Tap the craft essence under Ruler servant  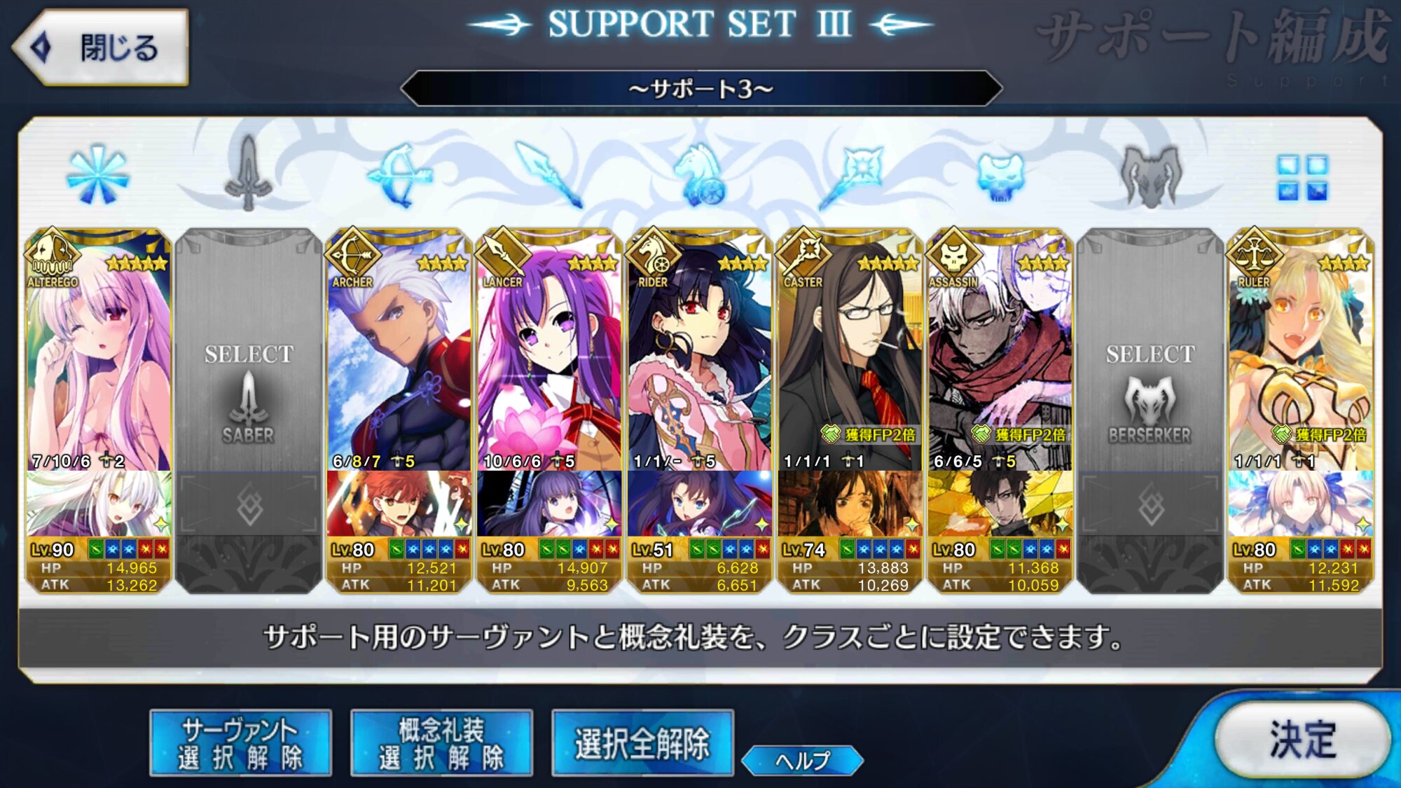coord(1300,504)
